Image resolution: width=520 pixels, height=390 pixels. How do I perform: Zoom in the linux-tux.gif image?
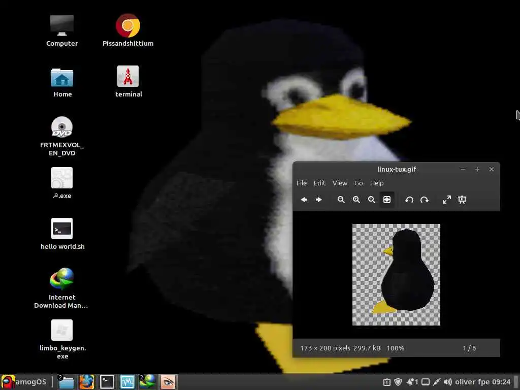pos(356,200)
